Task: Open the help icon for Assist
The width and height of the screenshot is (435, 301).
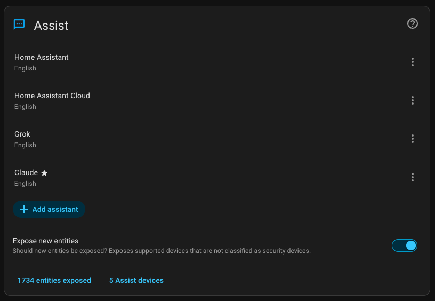Action: point(412,23)
